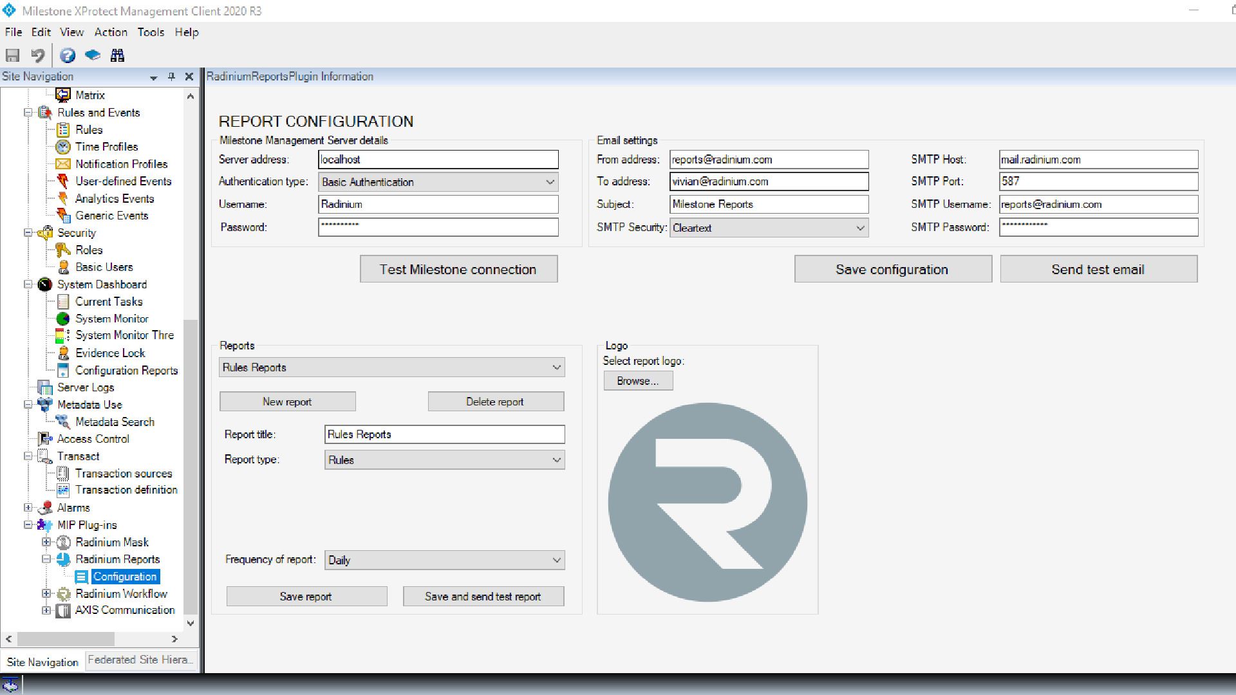This screenshot has width=1236, height=695.
Task: Click the Report title input field
Action: tap(445, 434)
